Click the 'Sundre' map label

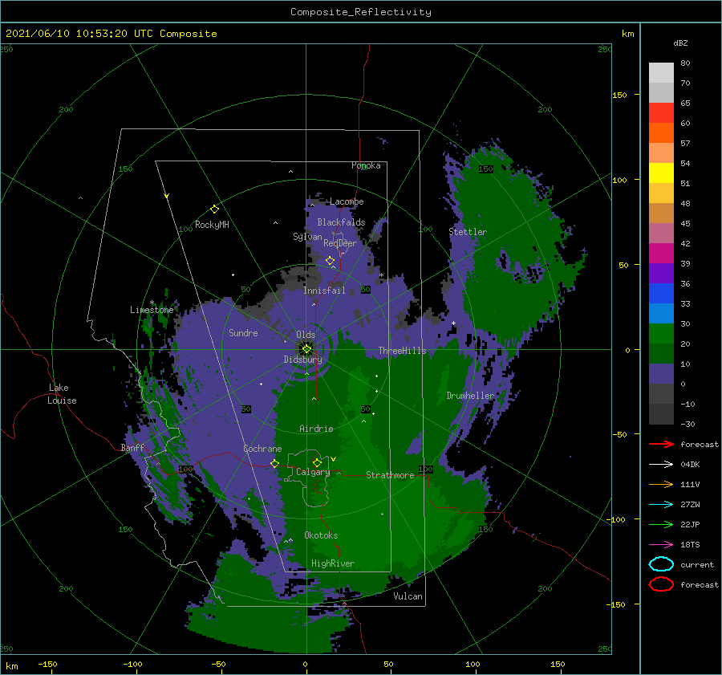tap(243, 332)
